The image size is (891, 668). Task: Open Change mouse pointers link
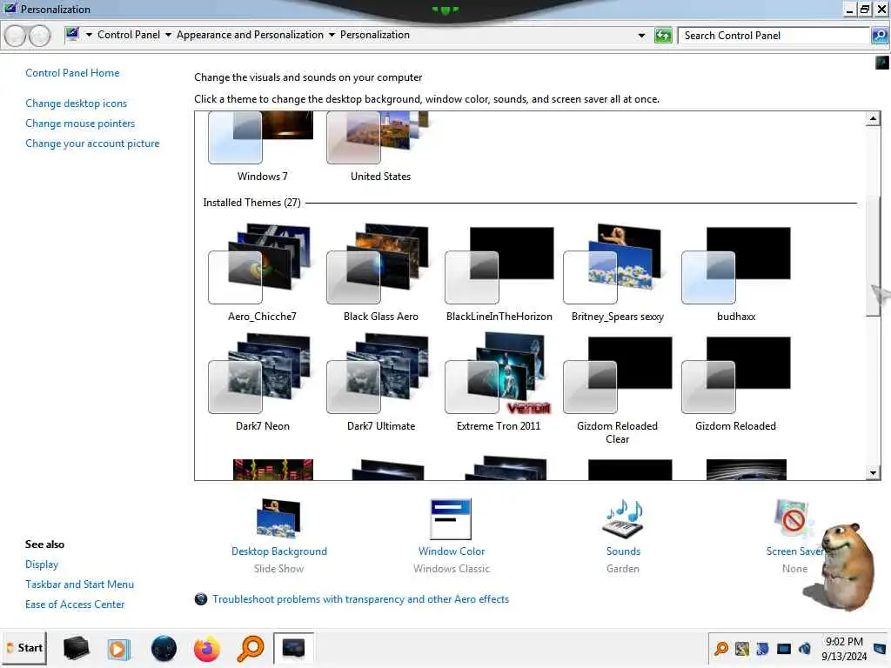pos(80,124)
